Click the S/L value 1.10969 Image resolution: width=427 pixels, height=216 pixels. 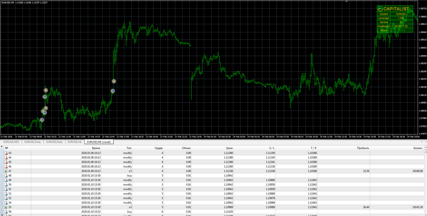(x=270, y=194)
